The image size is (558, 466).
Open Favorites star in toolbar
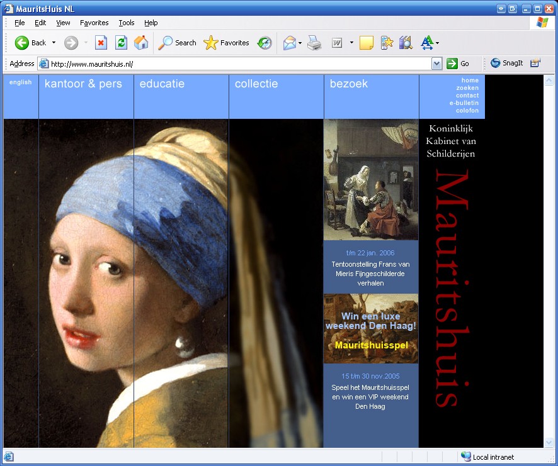point(211,43)
